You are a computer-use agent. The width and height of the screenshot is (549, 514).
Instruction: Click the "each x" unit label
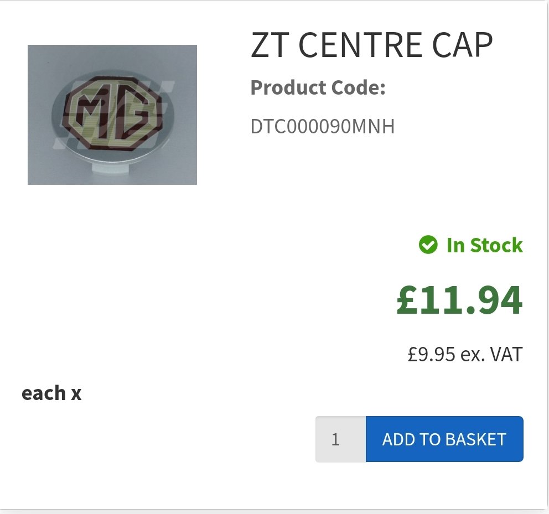(x=51, y=393)
